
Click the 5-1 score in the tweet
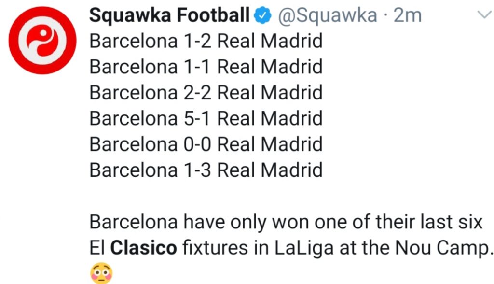(x=197, y=118)
